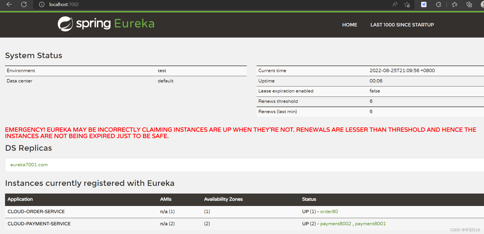This screenshot has width=484, height=234.
Task: Open payment8002 instance link
Action: point(336,224)
